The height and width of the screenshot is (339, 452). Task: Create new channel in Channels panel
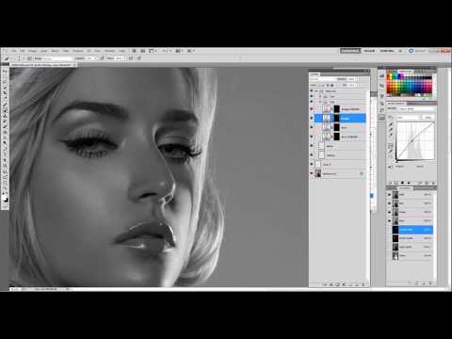coord(424,283)
